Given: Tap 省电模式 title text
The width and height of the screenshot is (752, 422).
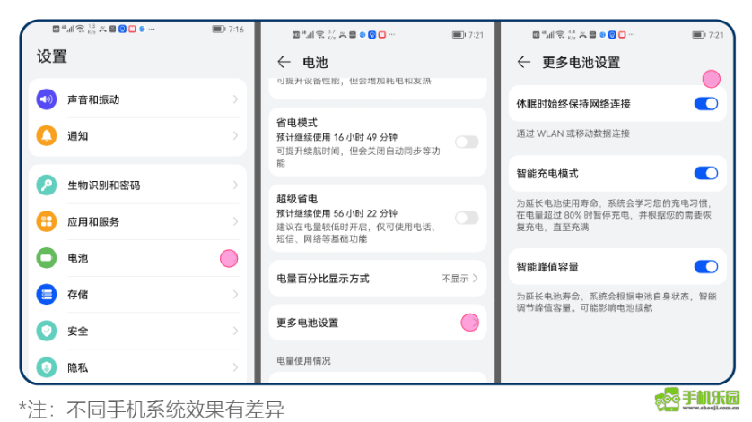Looking at the screenshot, I should point(297,123).
